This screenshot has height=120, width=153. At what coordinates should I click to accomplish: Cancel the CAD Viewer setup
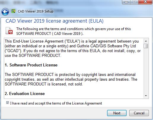tap(139, 113)
